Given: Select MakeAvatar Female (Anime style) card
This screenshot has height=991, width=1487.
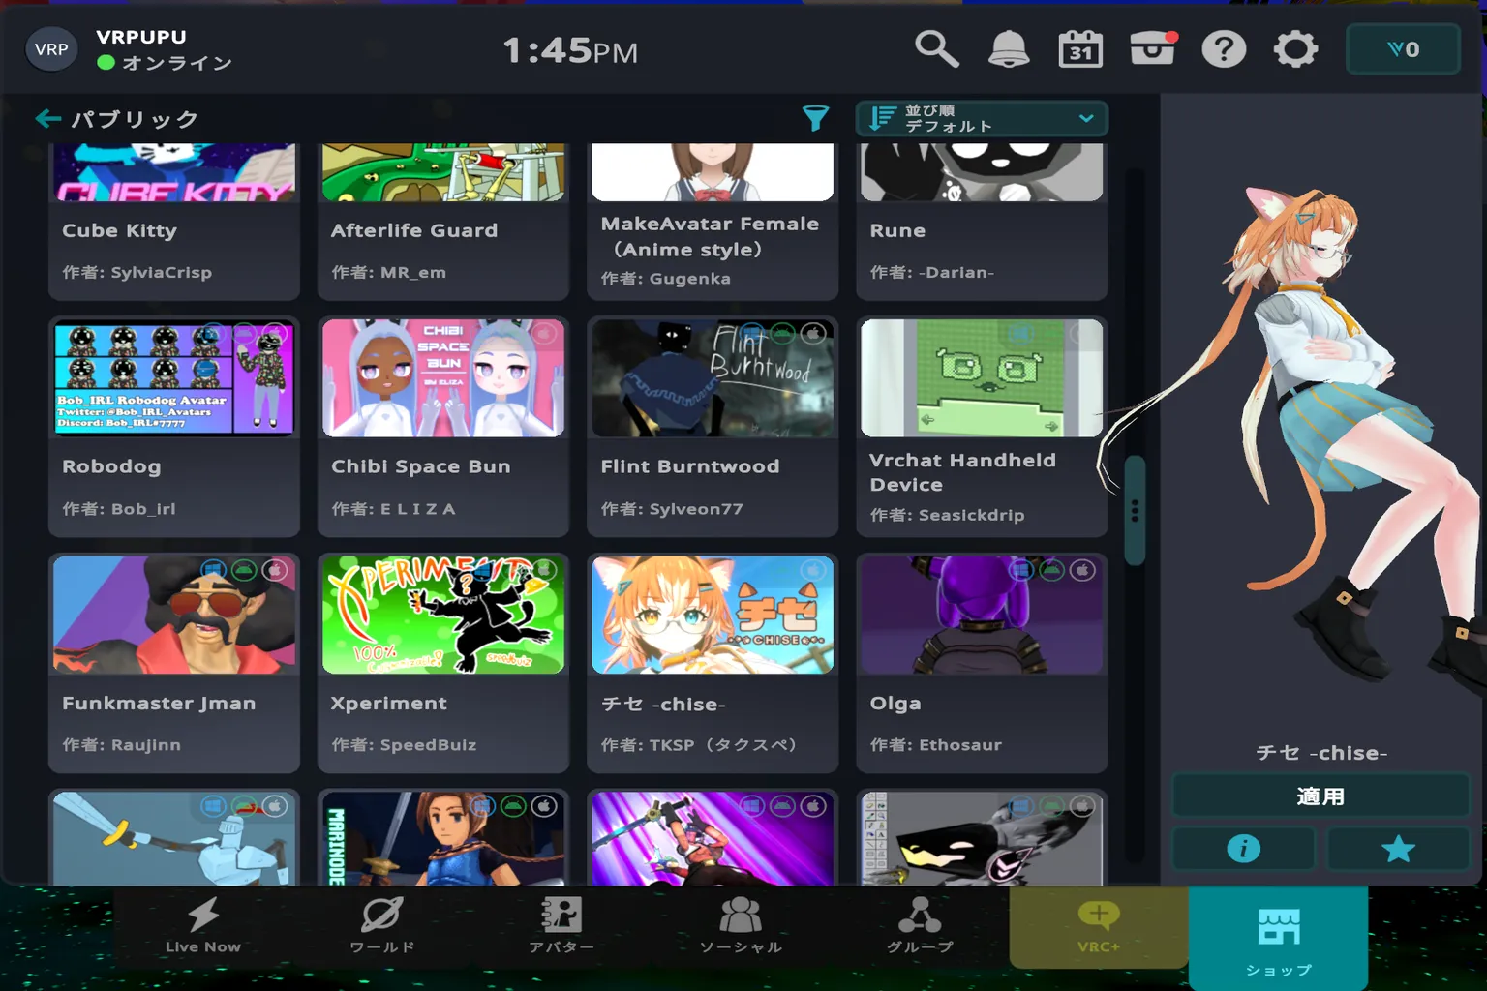Looking at the screenshot, I should coord(713,221).
